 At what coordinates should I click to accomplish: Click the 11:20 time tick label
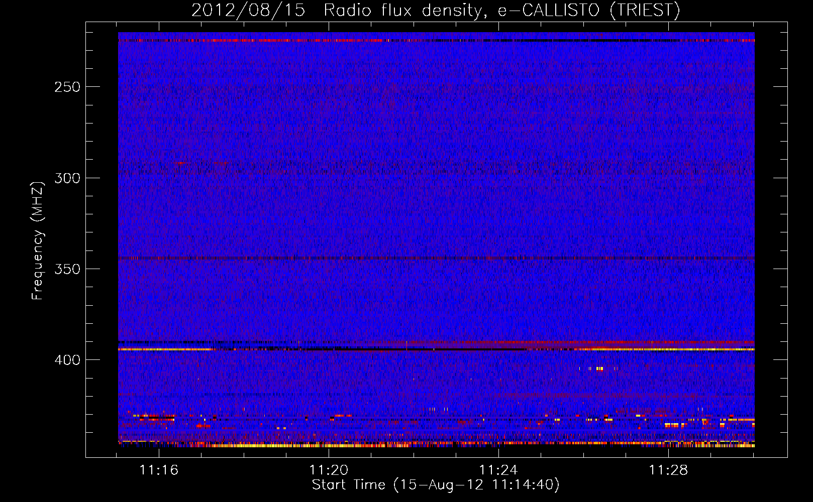point(329,470)
